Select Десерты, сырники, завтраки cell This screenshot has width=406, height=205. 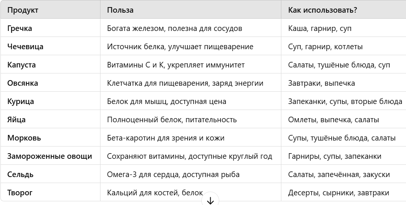point(339,193)
